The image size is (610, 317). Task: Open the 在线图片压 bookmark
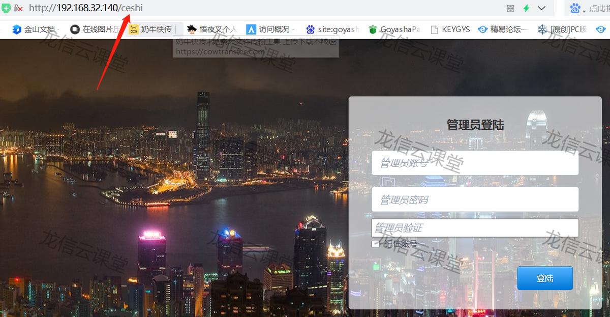tap(97, 29)
